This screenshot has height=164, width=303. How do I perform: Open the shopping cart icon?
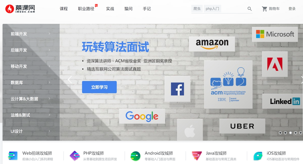click(x=265, y=9)
